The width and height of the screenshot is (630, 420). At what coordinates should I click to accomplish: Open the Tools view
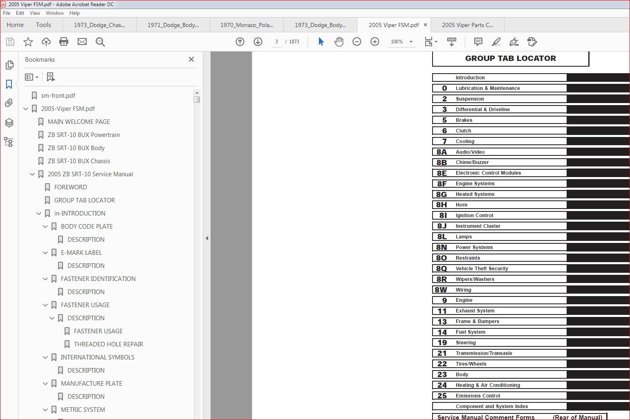[x=43, y=25]
